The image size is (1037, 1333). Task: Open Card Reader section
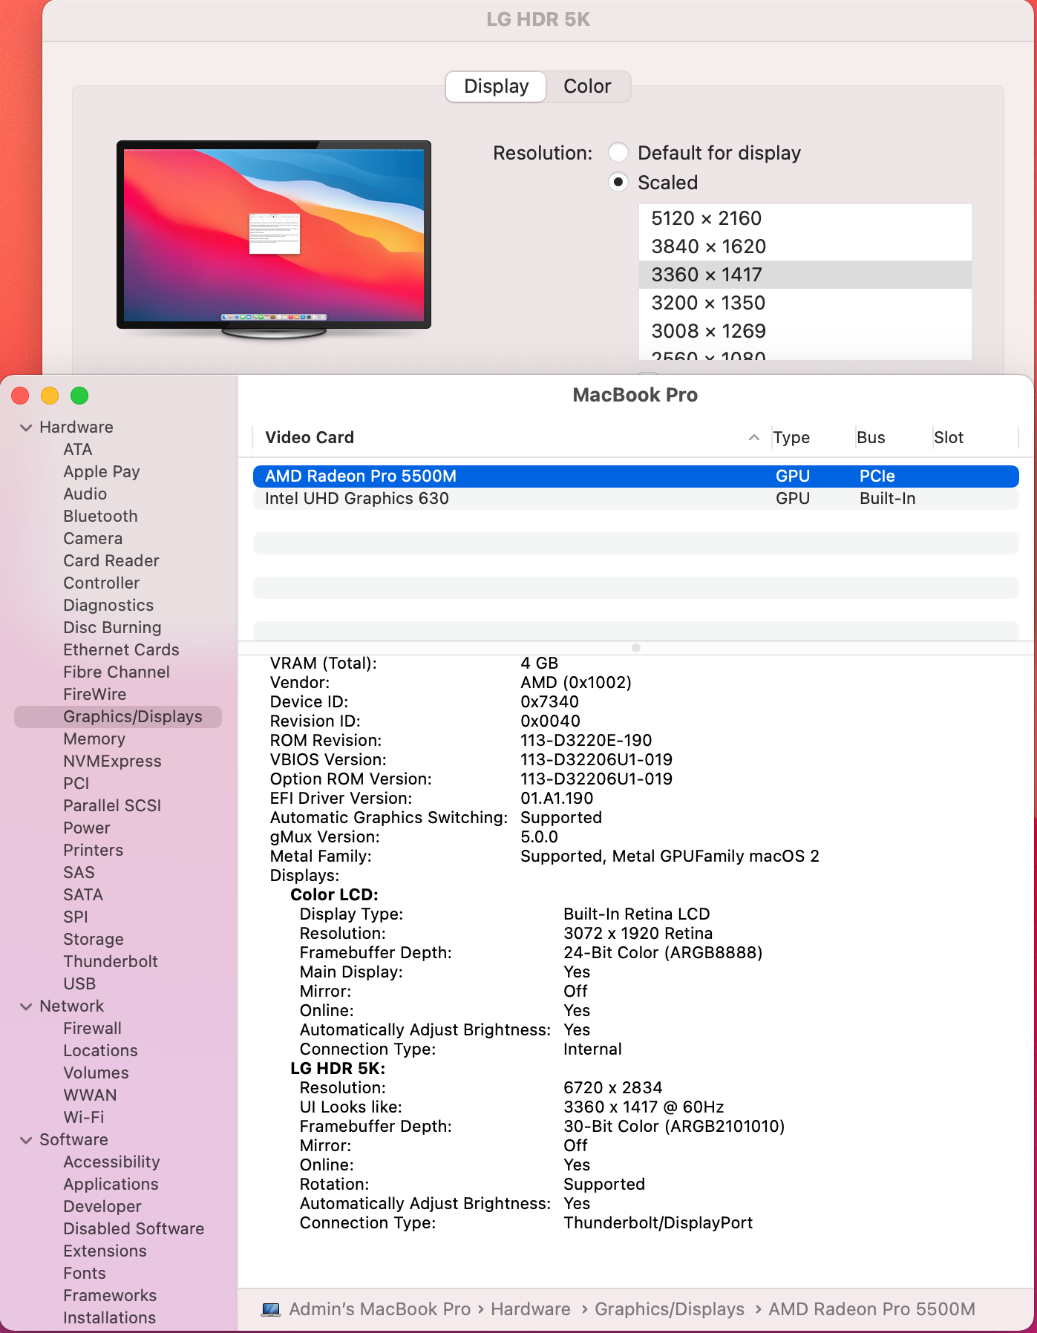tap(111, 561)
